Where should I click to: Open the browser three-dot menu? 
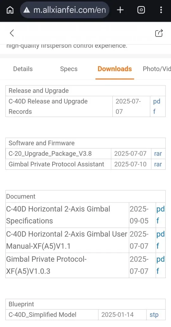[x=161, y=10]
